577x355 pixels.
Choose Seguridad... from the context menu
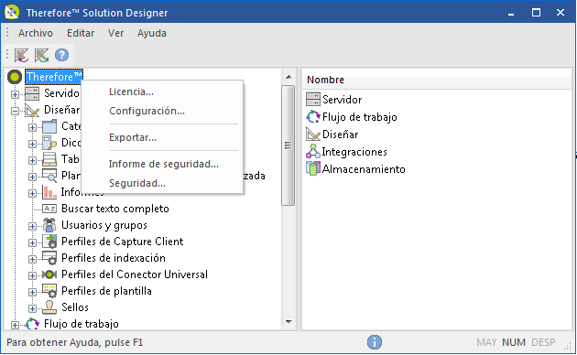(x=162, y=183)
